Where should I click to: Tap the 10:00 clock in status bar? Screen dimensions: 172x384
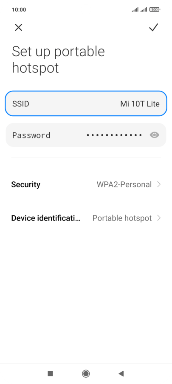pyautogui.click(x=19, y=9)
